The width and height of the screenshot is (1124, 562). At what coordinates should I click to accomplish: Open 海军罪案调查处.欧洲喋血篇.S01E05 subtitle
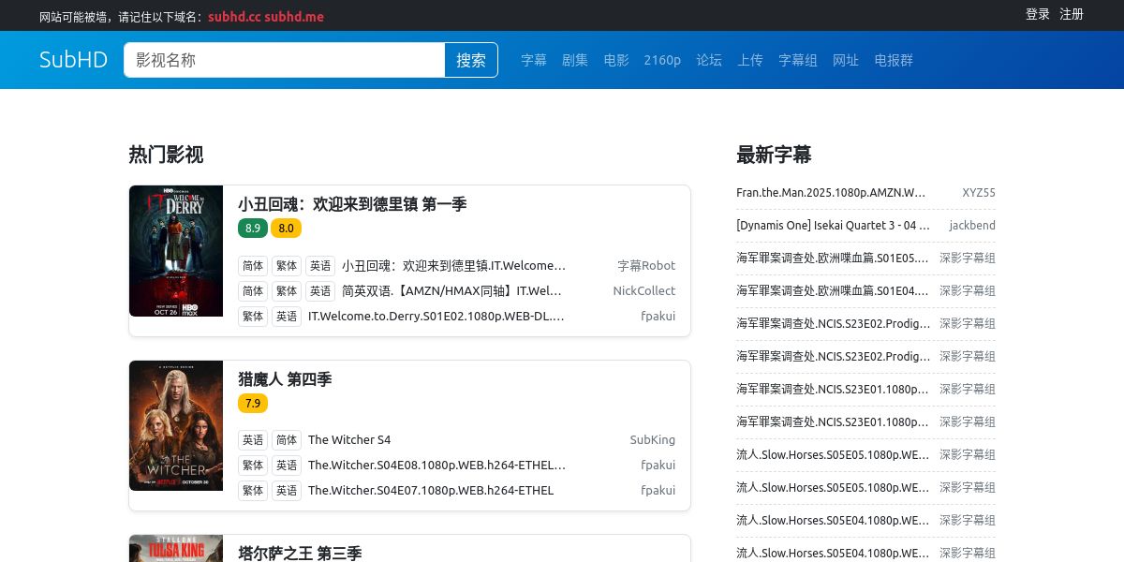pyautogui.click(x=834, y=259)
